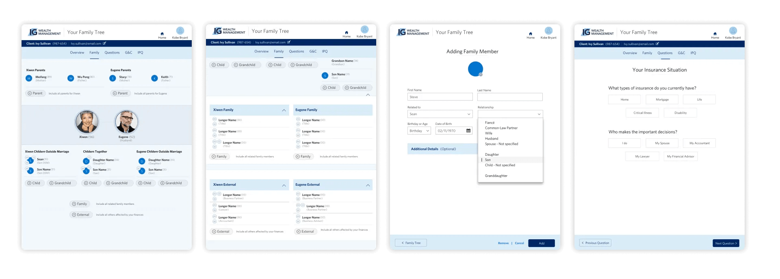Select 'I do' decision maker option
The width and height of the screenshot is (780, 279).
click(624, 143)
